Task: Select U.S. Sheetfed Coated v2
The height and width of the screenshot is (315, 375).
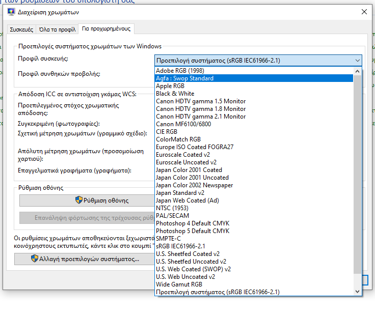Action: tap(254, 254)
